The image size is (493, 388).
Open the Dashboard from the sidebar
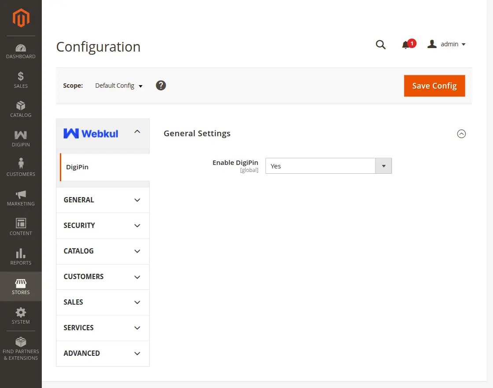click(21, 50)
